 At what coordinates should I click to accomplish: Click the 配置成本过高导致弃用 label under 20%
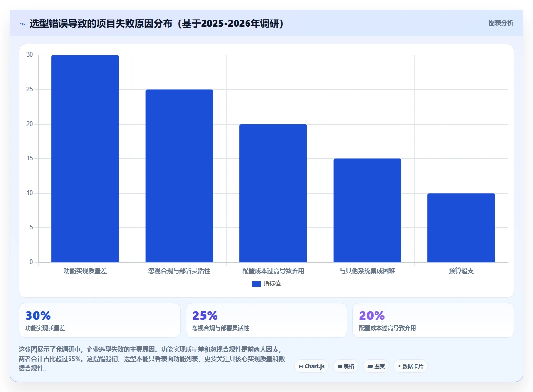coord(387,328)
